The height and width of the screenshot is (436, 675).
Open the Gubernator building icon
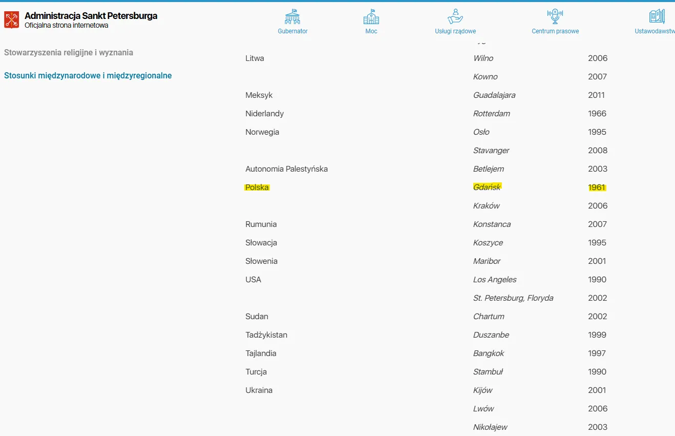click(x=292, y=16)
